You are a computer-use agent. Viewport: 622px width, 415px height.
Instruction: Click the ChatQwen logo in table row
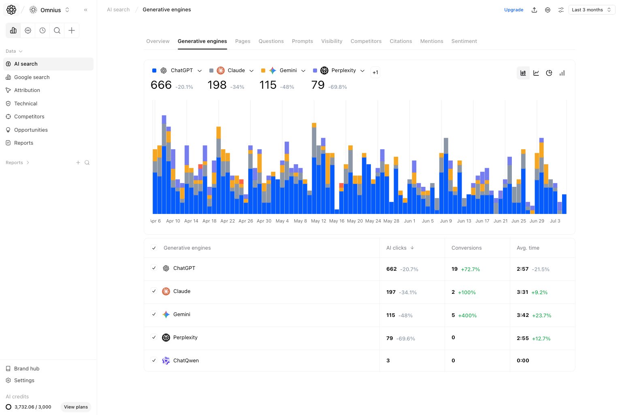[166, 361]
